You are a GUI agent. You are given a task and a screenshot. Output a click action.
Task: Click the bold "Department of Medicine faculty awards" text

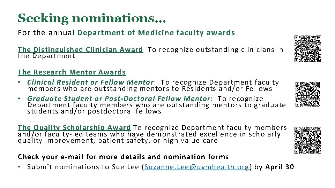click(156, 33)
